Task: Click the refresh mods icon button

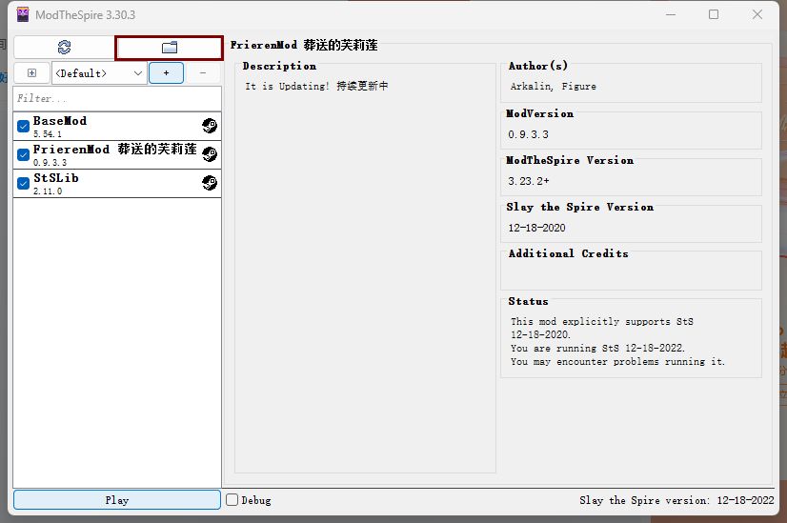Action: point(64,48)
